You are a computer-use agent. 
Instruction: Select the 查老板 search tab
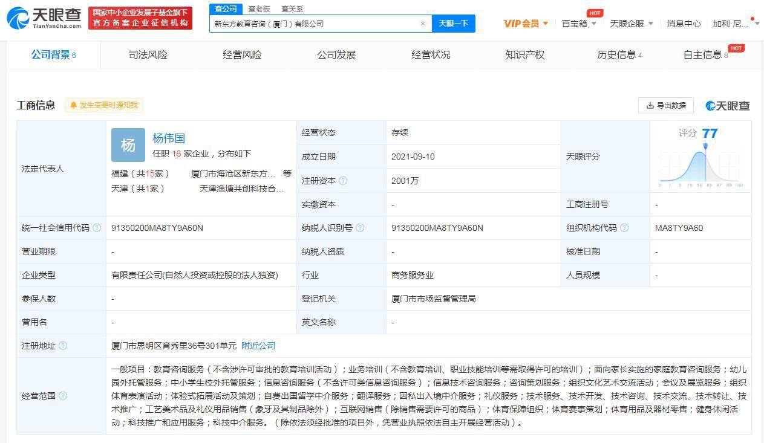[259, 8]
